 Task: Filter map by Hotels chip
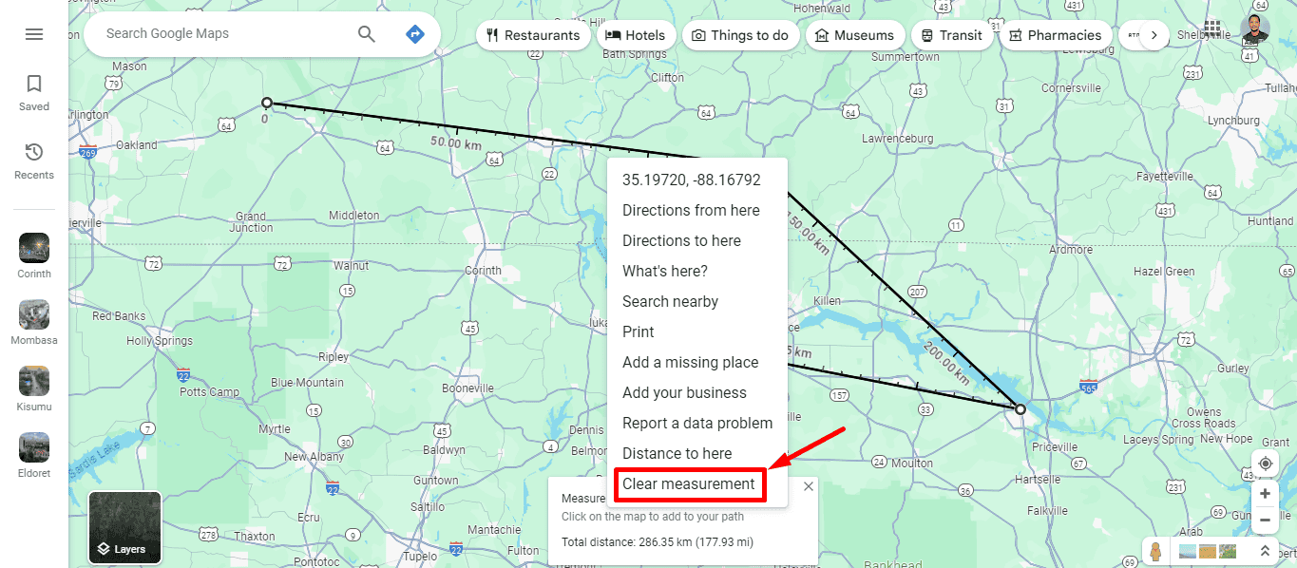tap(636, 35)
